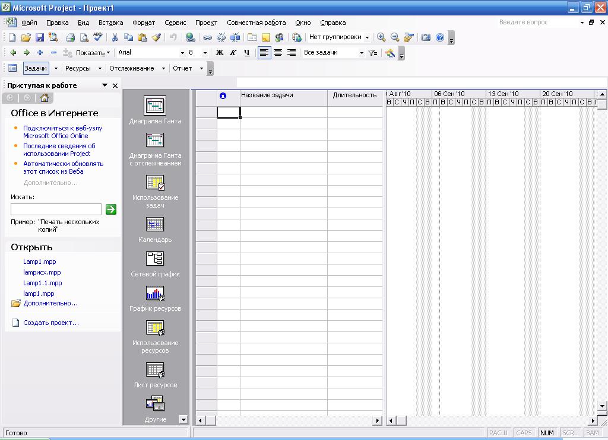
Task: Expand the Показать outline dropdown
Action: click(x=108, y=53)
